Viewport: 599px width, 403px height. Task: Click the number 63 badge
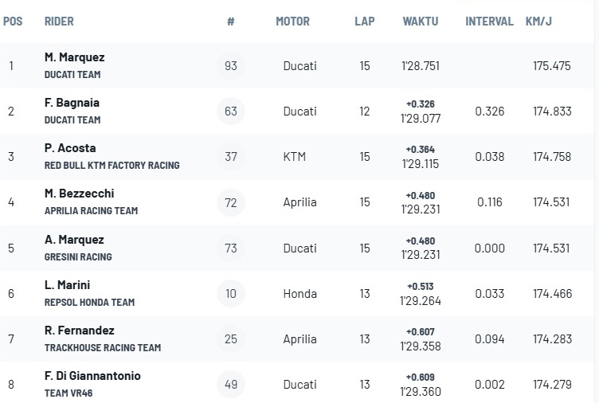coord(231,112)
